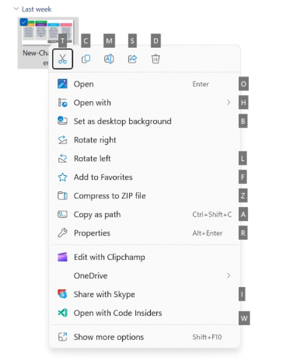Open the file Properties

tap(145, 233)
